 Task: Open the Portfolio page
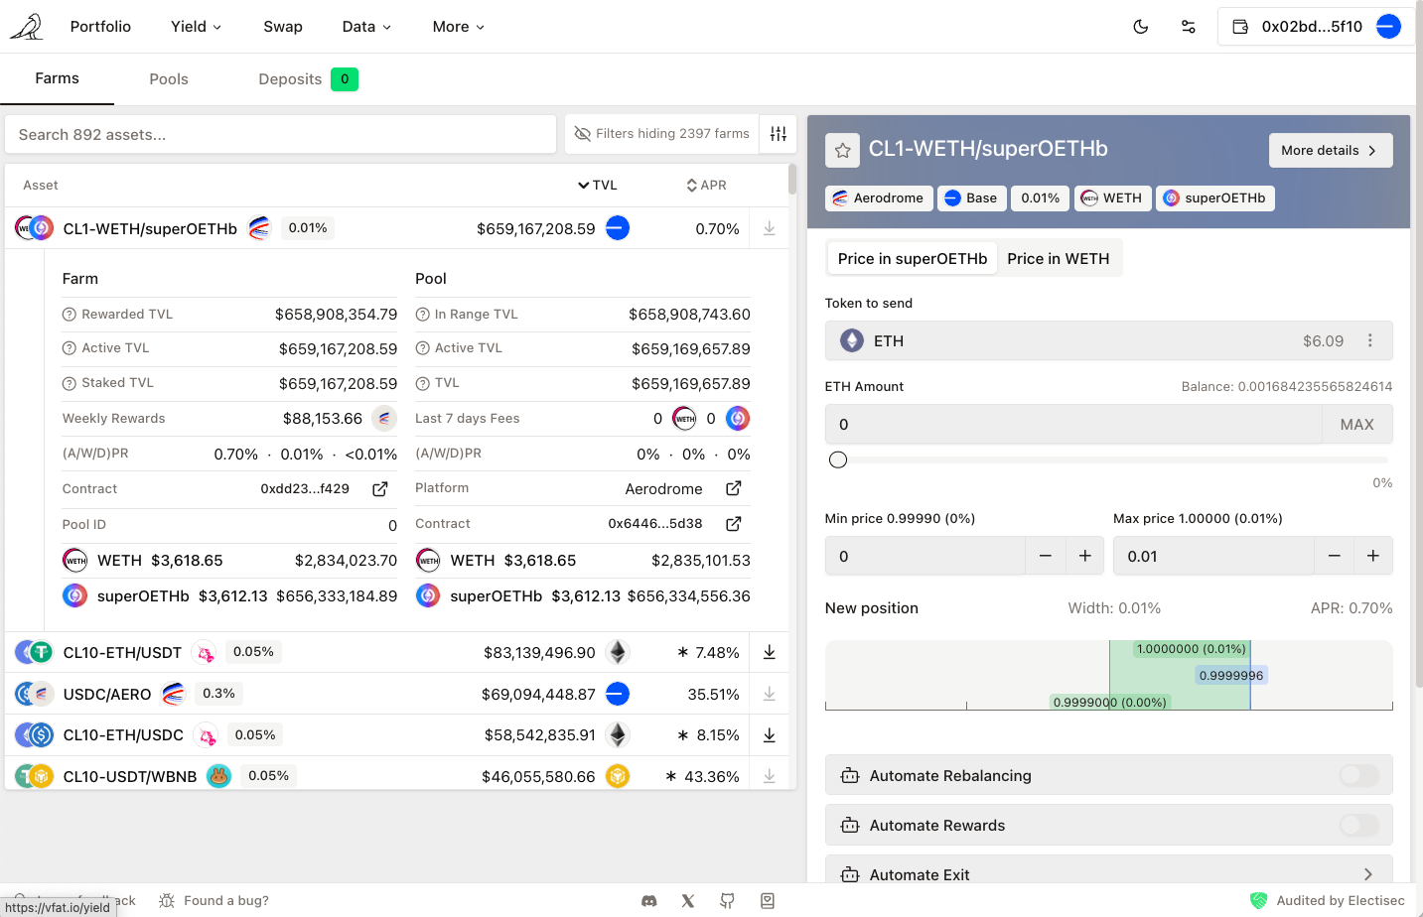point(100,27)
